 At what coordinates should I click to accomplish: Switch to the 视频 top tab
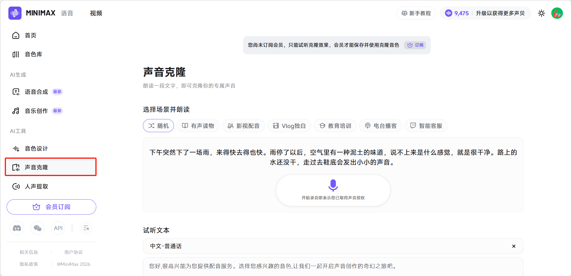point(96,13)
